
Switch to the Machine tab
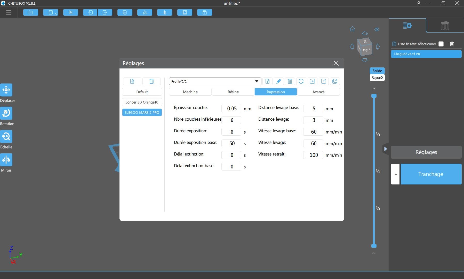190,92
